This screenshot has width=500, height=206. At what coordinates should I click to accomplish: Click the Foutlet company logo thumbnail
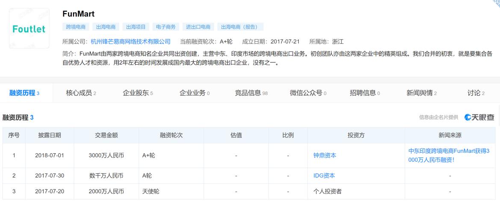tap(29, 28)
